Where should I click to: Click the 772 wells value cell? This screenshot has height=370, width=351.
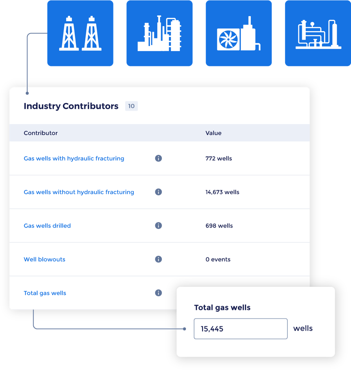click(218, 158)
